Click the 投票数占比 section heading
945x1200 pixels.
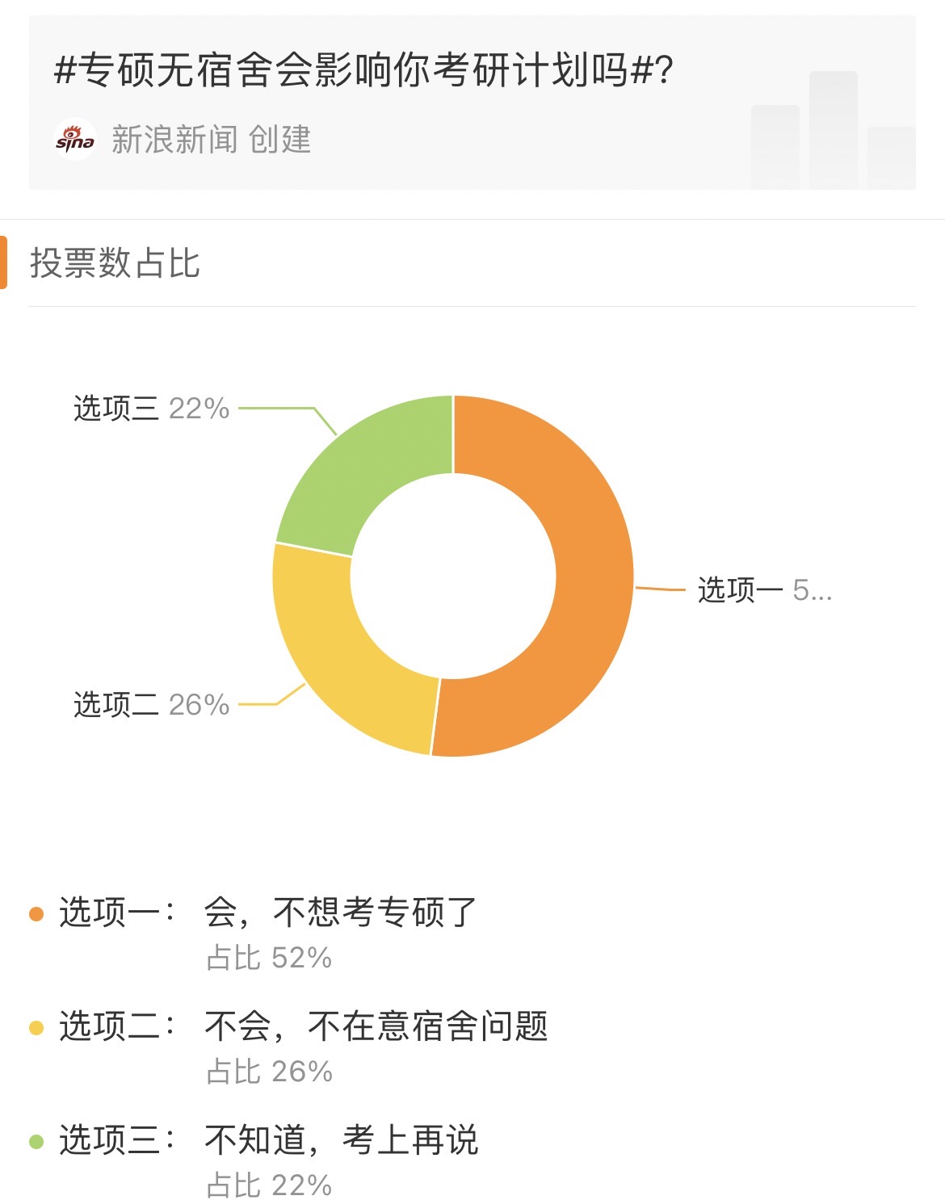(115, 262)
